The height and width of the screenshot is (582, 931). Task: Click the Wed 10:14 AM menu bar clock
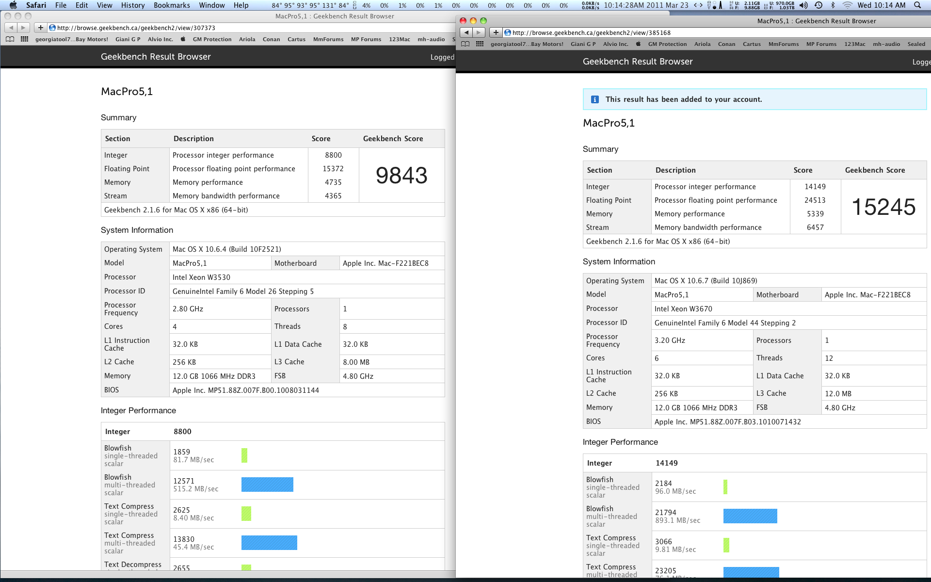[x=881, y=5]
